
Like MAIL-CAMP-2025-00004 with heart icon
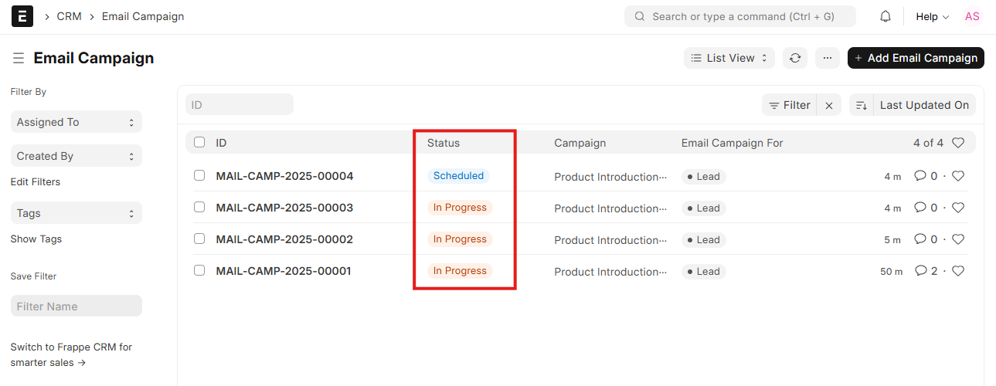click(x=958, y=176)
